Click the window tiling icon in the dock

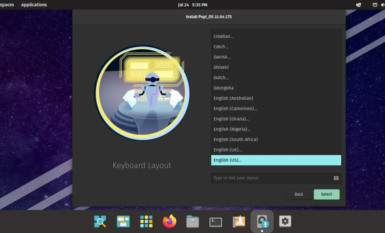[123, 221]
